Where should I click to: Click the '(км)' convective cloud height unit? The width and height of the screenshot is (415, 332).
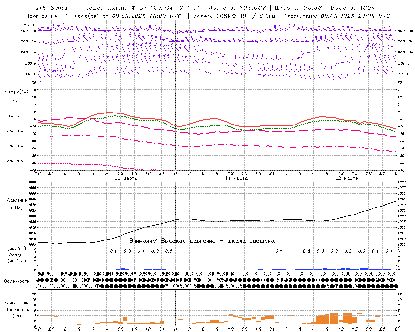tap(17, 316)
